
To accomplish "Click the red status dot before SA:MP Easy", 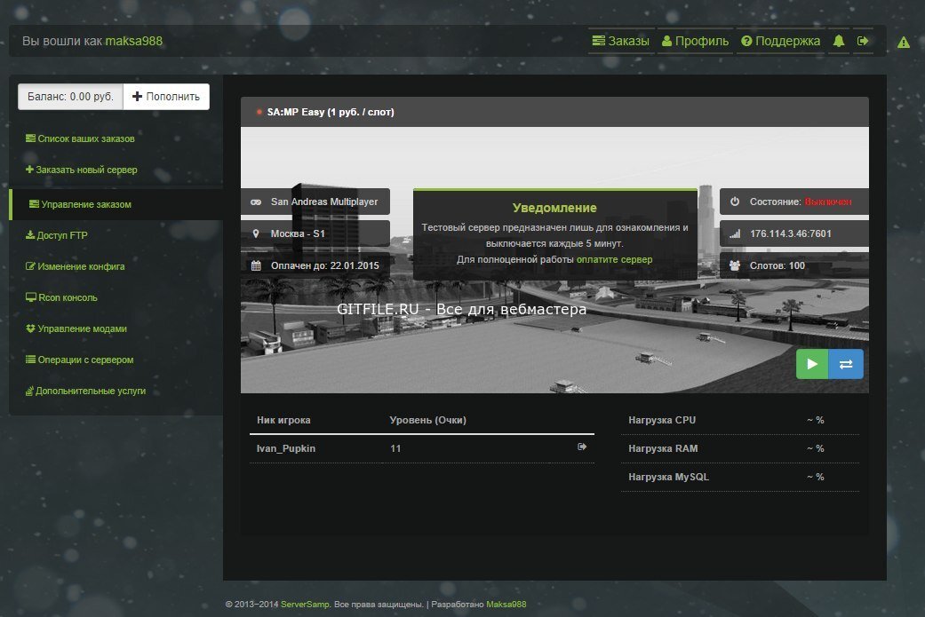I will (x=259, y=112).
